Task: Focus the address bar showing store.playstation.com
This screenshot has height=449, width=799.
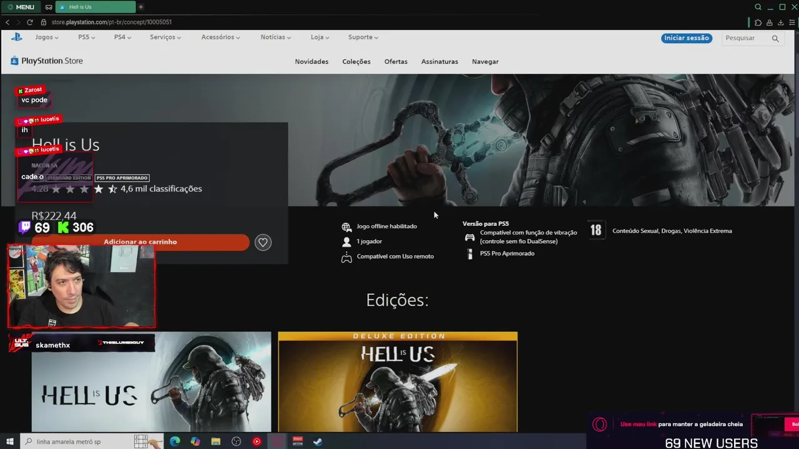Action: coord(111,22)
